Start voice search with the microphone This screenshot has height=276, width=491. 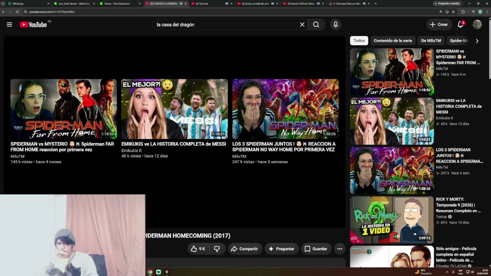(x=336, y=25)
